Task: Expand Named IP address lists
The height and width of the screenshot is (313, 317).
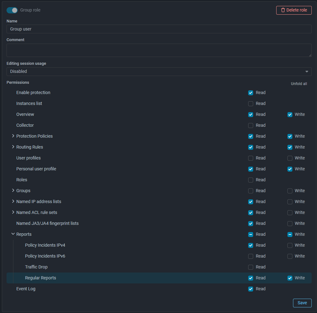Action: 13,202
